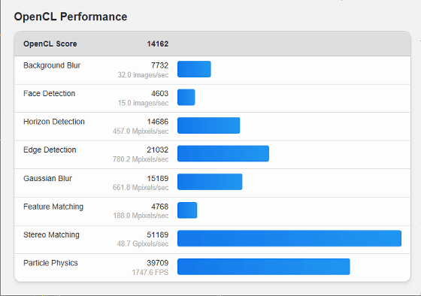
Task: Select the Edge Detection blue bar
Action: pyautogui.click(x=223, y=153)
